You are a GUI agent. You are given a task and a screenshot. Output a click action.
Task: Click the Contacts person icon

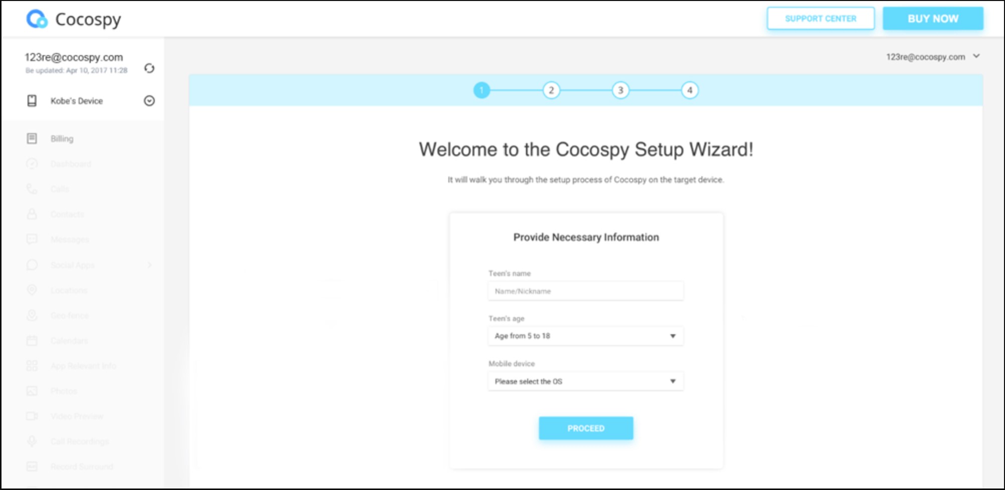(32, 214)
